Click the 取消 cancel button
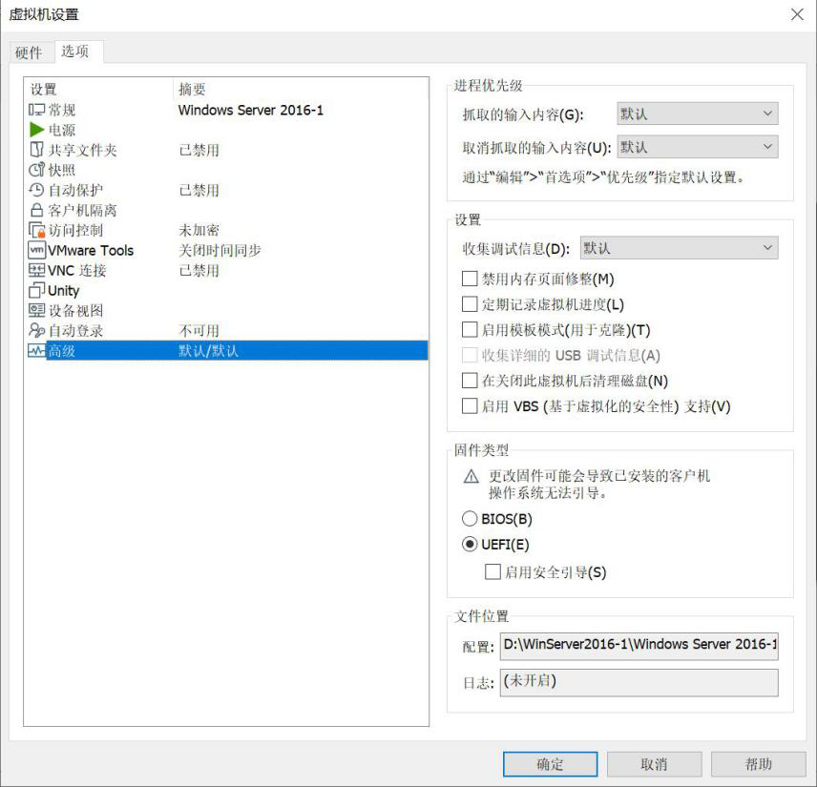The image size is (817, 787). pyautogui.click(x=654, y=764)
